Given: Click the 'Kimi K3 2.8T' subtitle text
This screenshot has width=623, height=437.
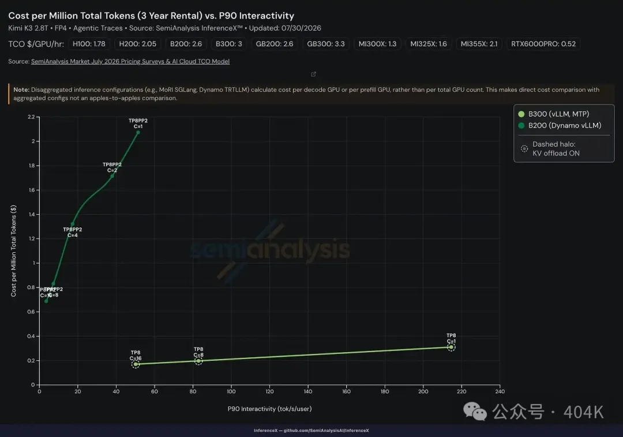Looking at the screenshot, I should coord(28,28).
